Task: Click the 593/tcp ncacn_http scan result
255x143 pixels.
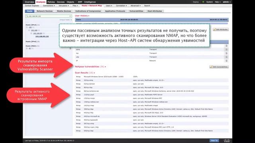Action: click(x=91, y=127)
